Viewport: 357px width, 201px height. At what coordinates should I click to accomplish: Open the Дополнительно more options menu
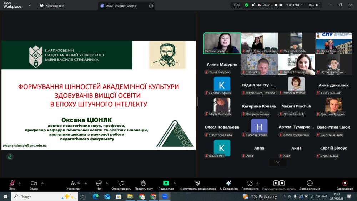pyautogui.click(x=310, y=184)
